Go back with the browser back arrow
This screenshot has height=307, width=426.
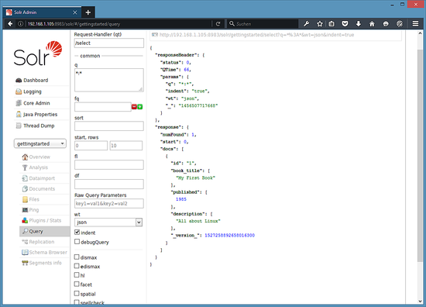click(x=10, y=24)
